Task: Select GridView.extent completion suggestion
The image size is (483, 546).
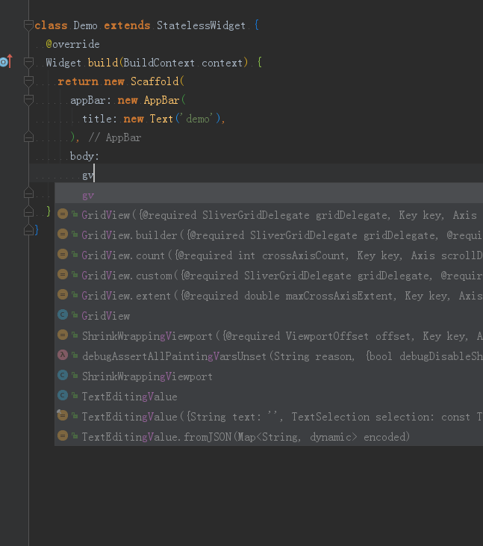Action: pos(269,296)
